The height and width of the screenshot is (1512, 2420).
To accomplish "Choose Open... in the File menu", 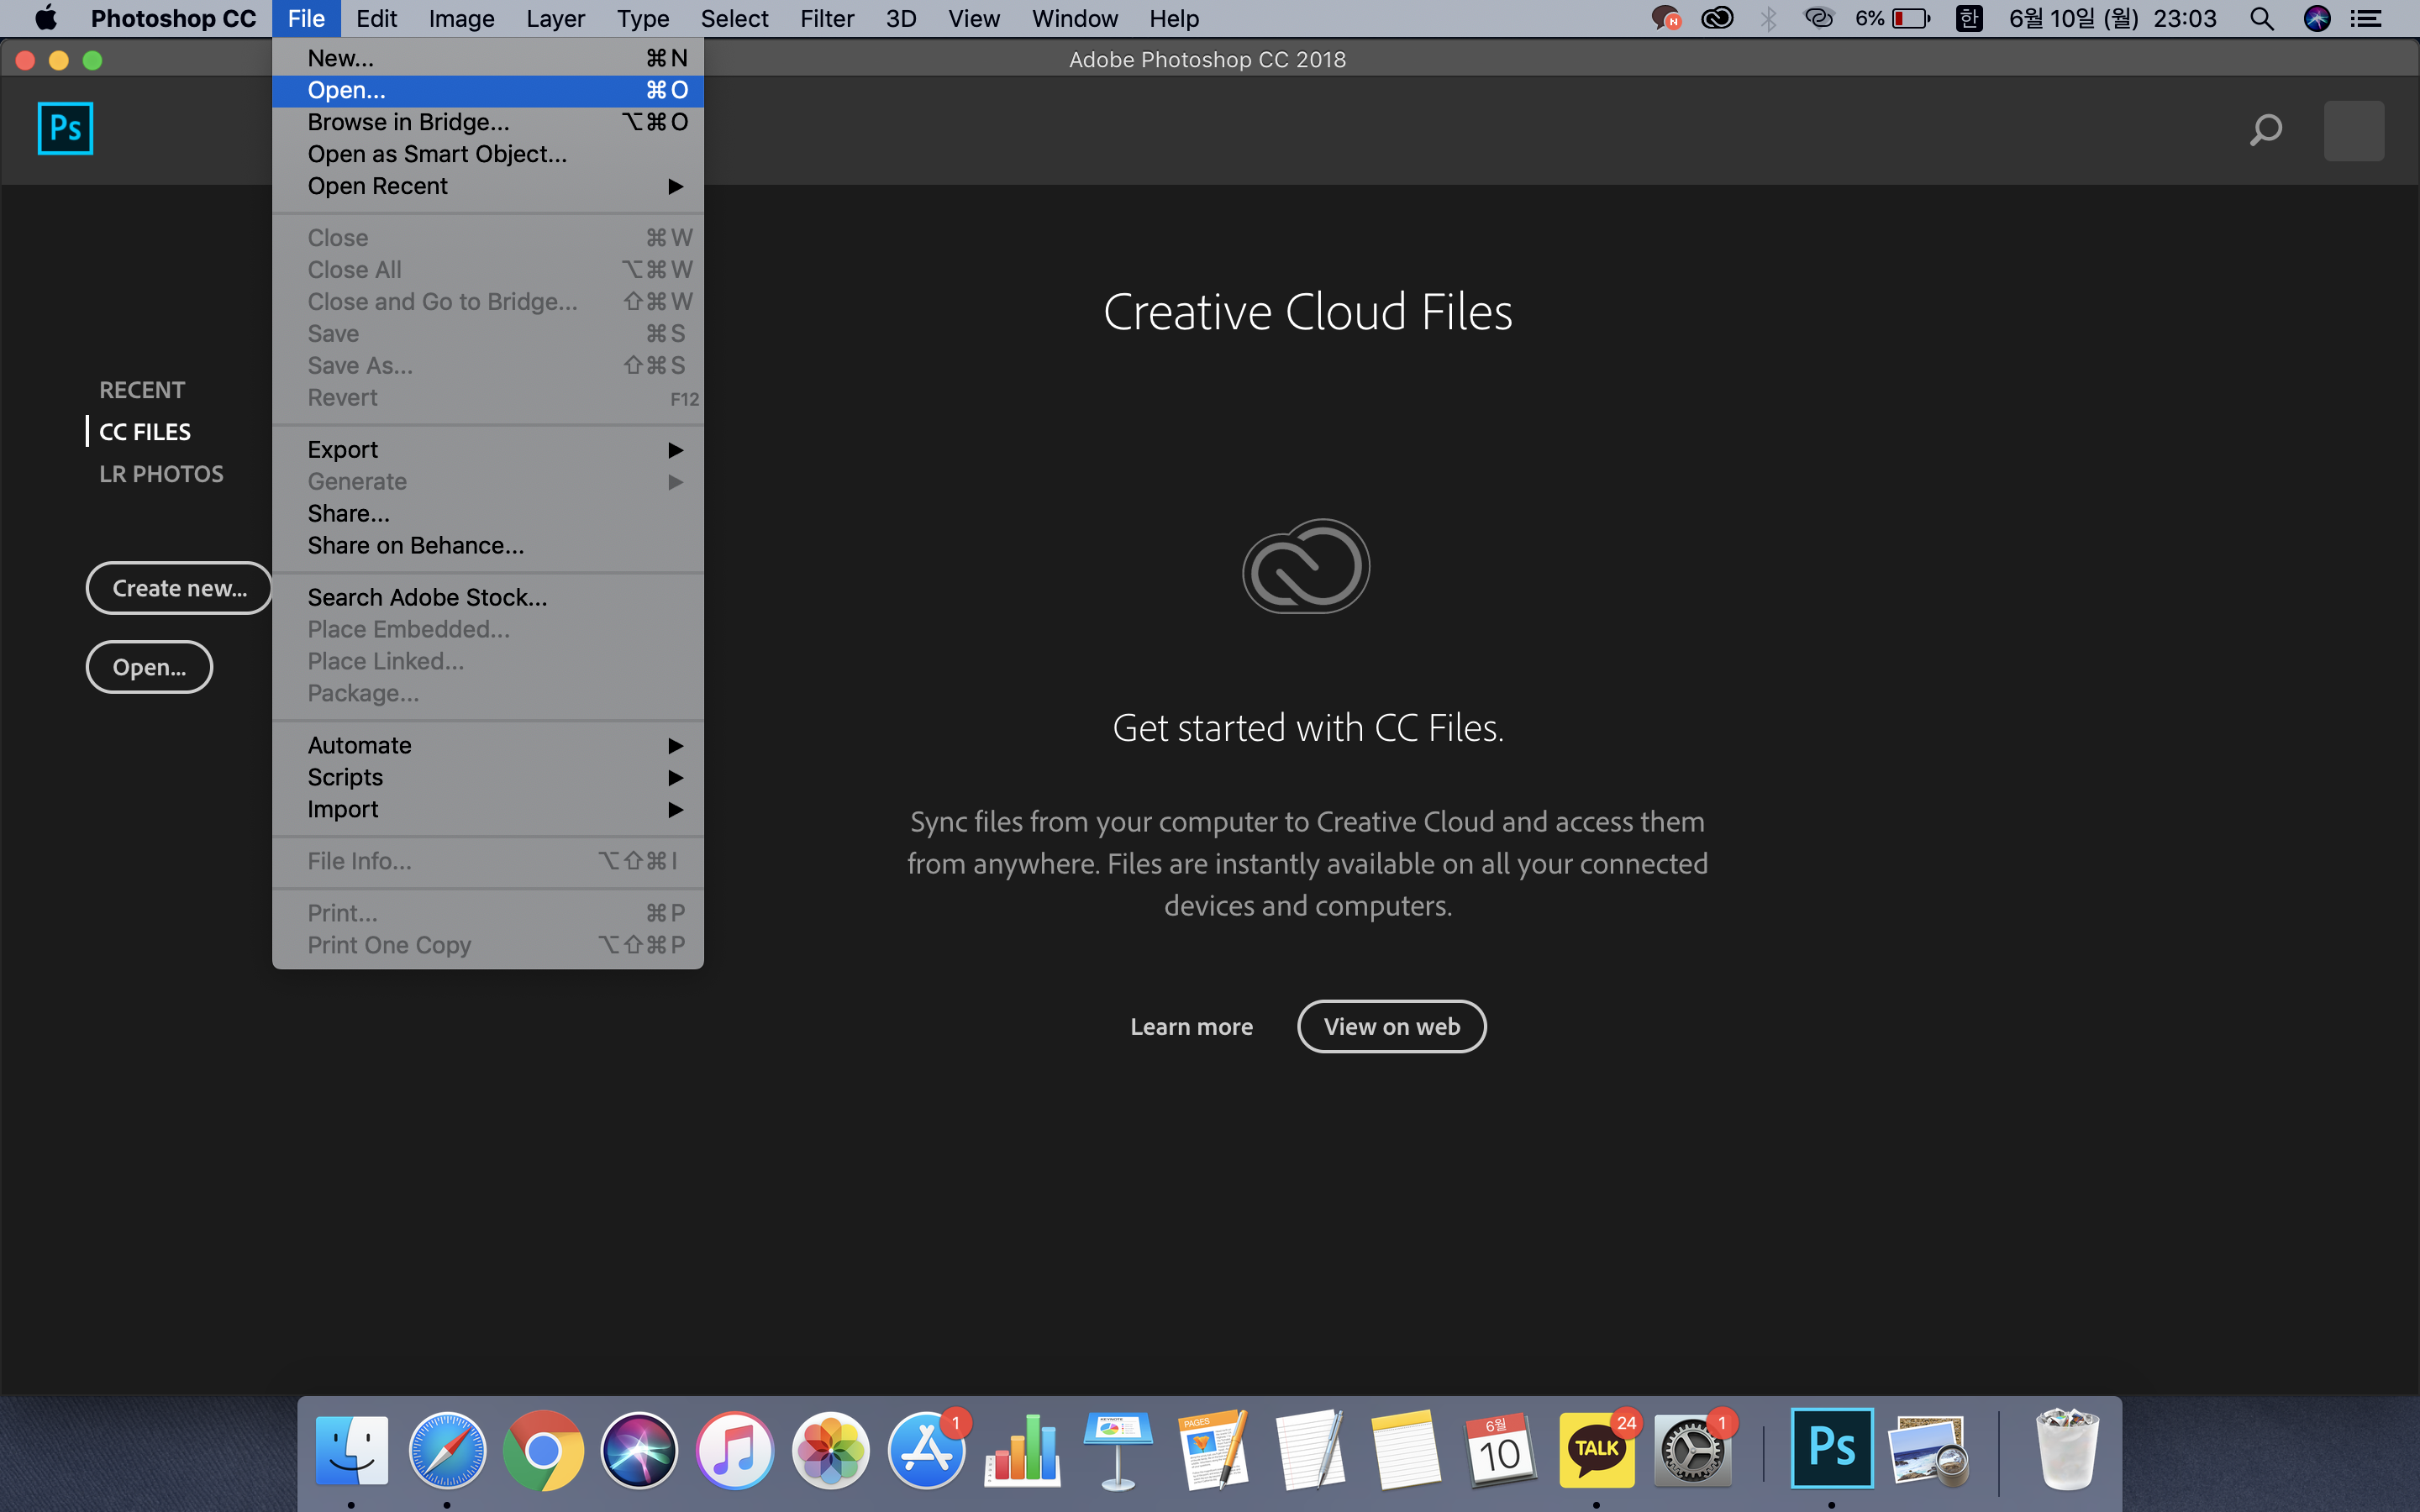I will click(488, 90).
